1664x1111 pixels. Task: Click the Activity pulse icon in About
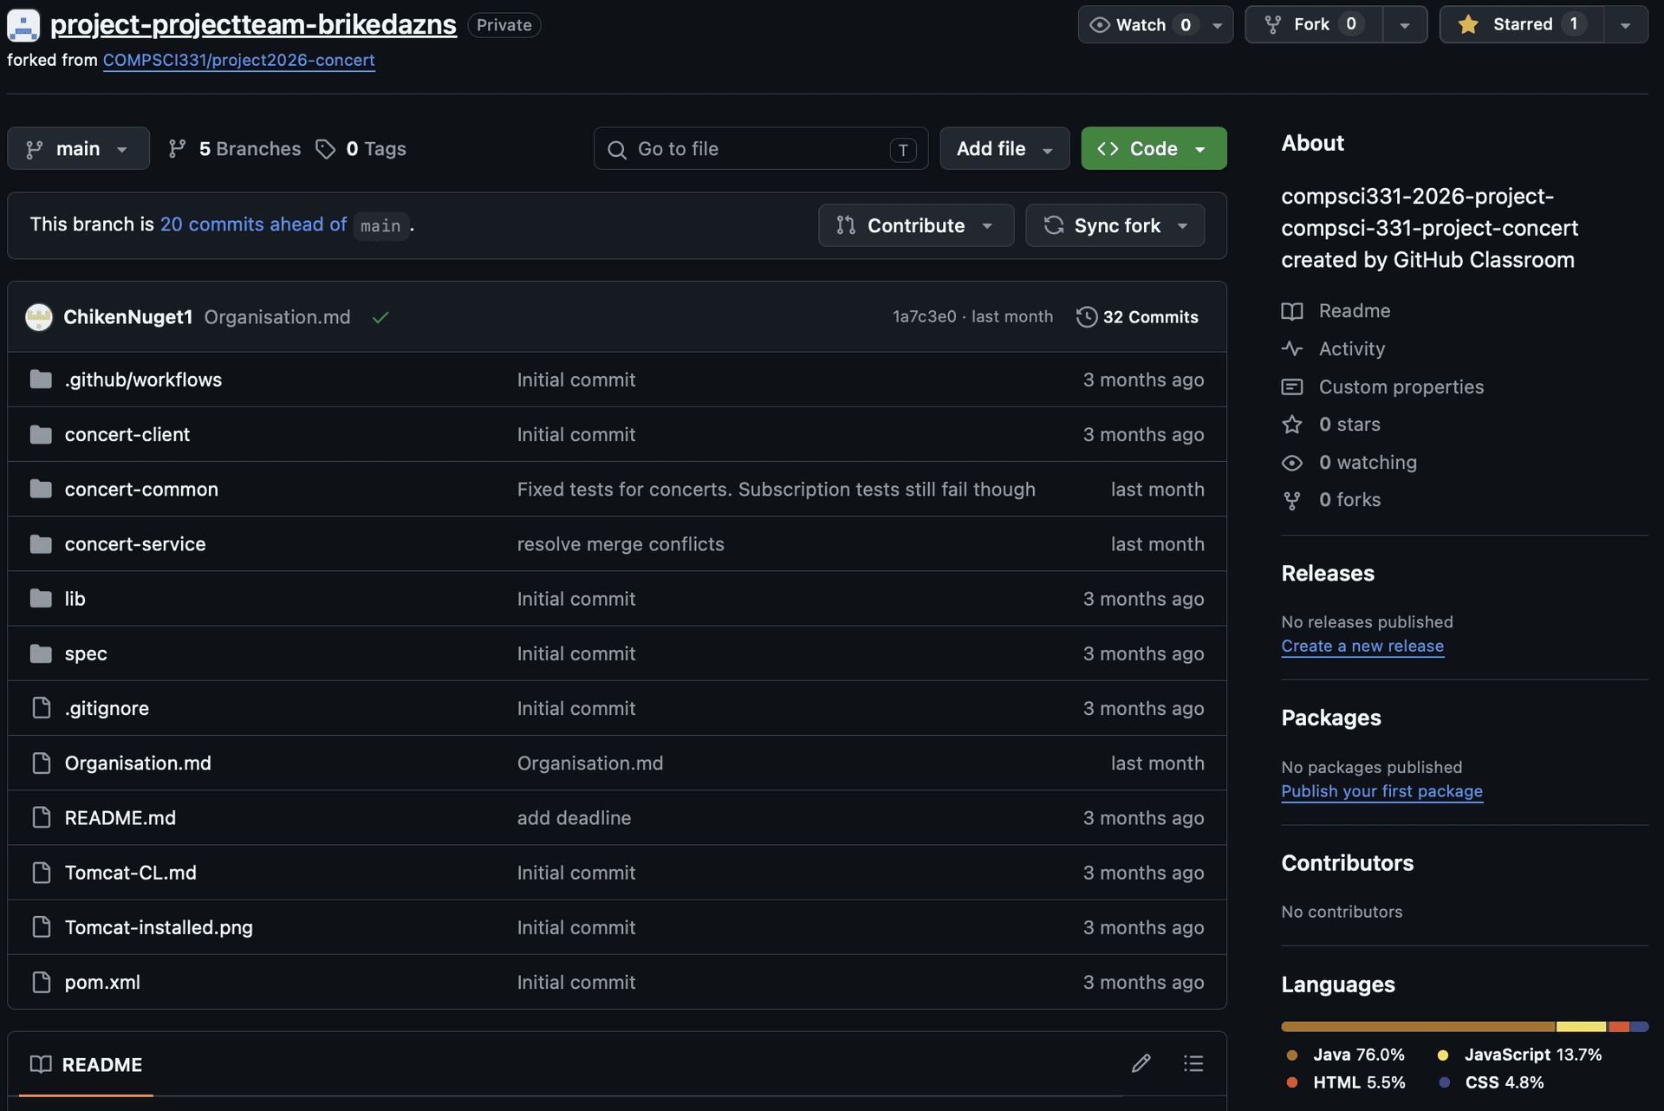[x=1292, y=348]
